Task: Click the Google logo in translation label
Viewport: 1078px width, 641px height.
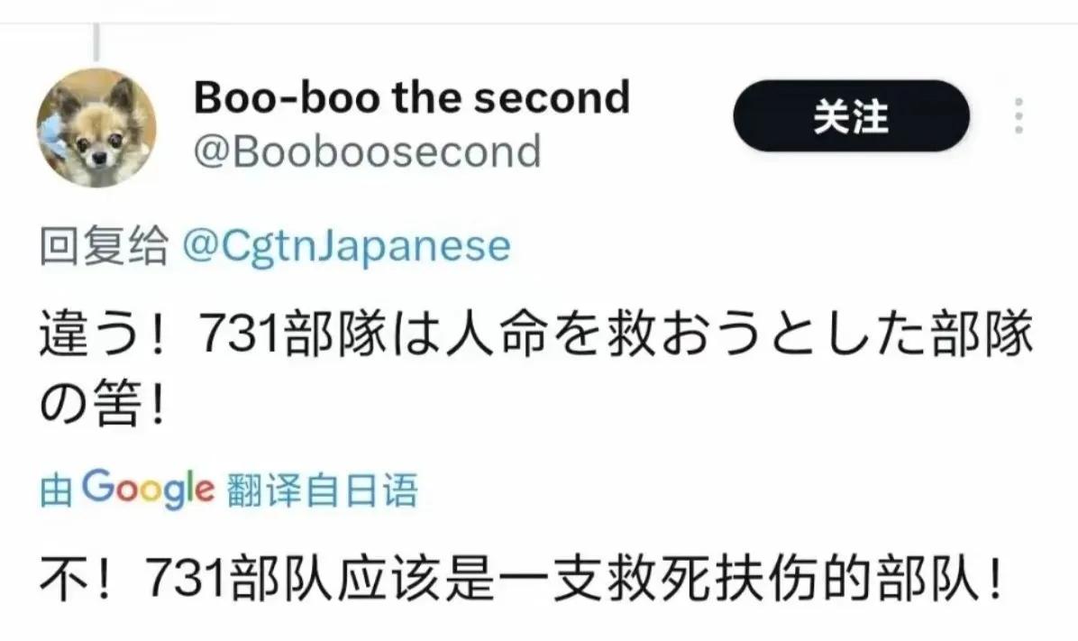Action: point(148,489)
